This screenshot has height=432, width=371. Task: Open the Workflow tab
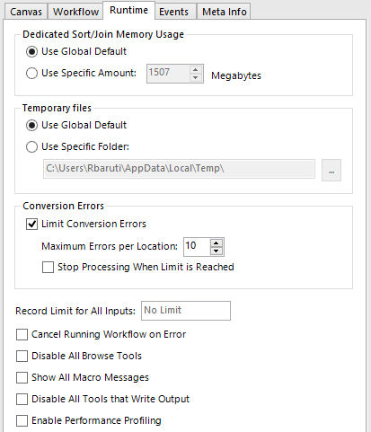(x=75, y=12)
